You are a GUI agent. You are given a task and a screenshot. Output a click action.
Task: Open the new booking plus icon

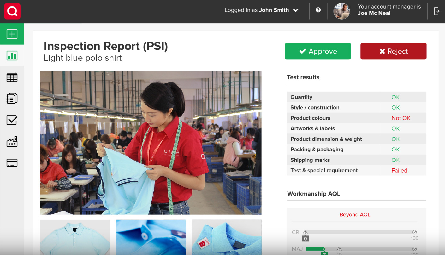12,34
